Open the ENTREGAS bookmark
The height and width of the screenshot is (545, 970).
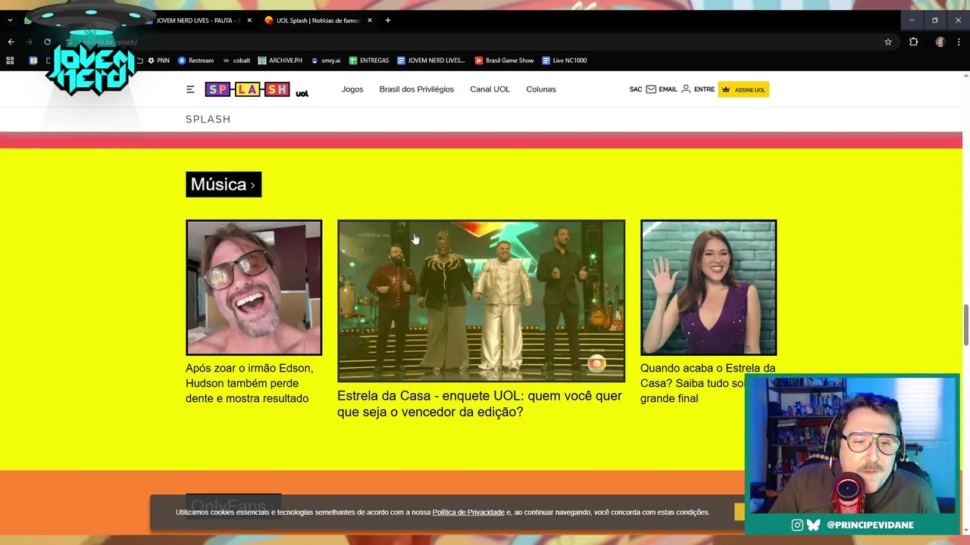pos(369,61)
